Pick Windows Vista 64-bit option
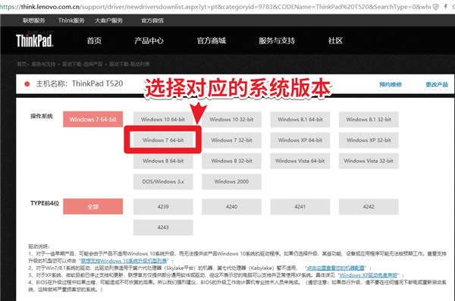The height and width of the screenshot is (301, 455). (x=300, y=161)
